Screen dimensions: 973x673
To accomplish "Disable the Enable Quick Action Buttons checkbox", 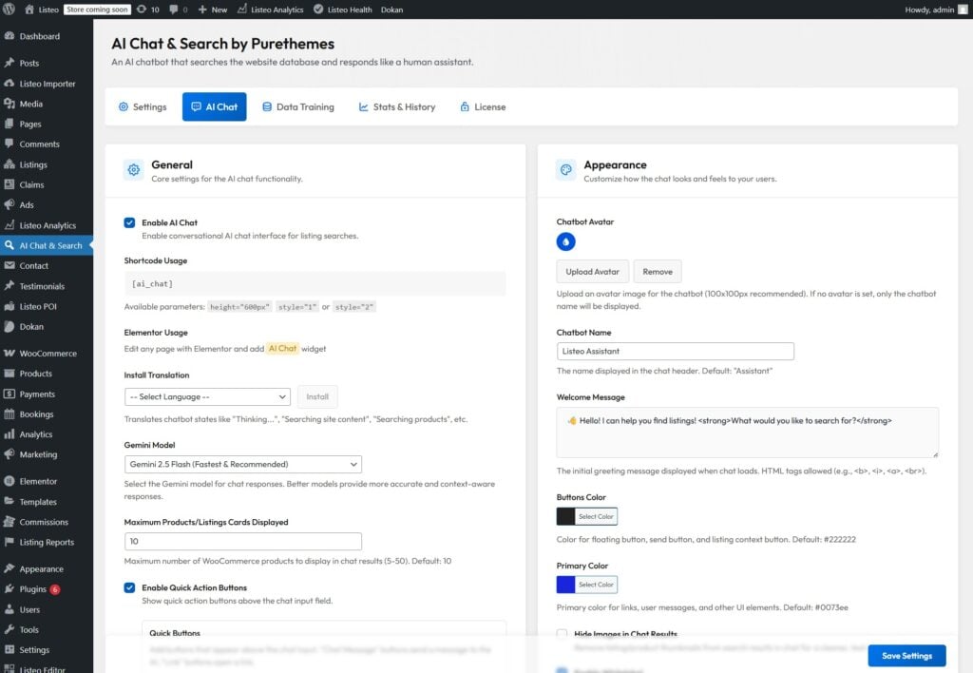I will click(129, 587).
